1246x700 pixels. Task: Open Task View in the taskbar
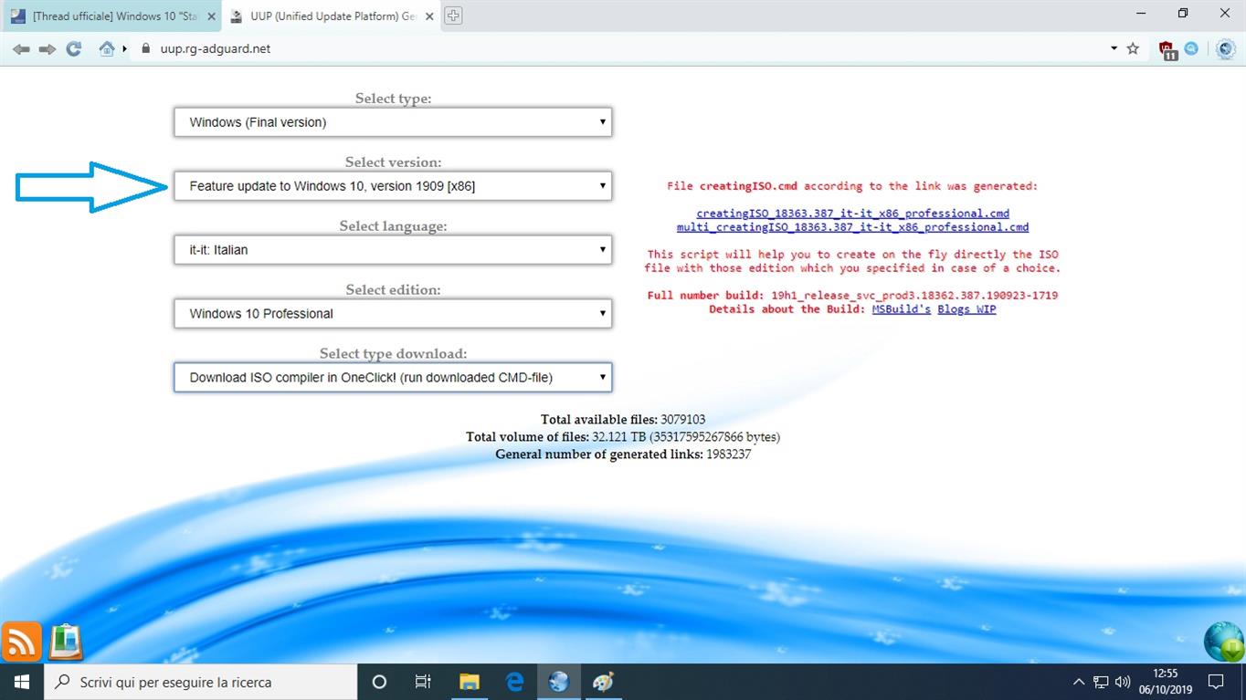tap(423, 682)
